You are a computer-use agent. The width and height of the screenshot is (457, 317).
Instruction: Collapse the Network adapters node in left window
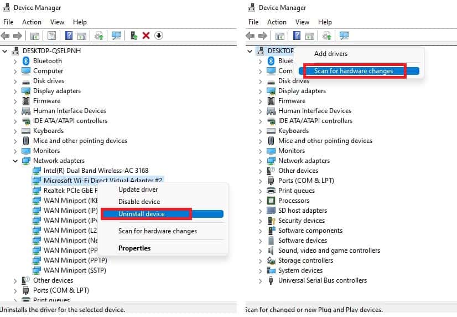point(15,161)
